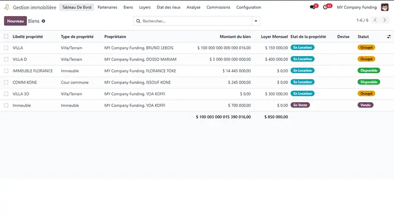Open optional columns adjust icon
The width and height of the screenshot is (394, 221).
(x=389, y=37)
